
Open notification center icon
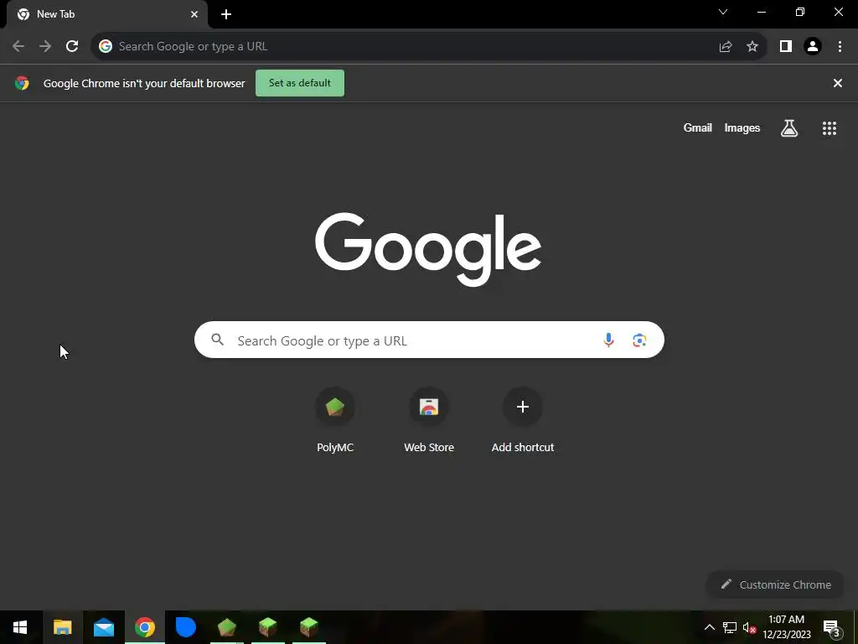tap(832, 628)
